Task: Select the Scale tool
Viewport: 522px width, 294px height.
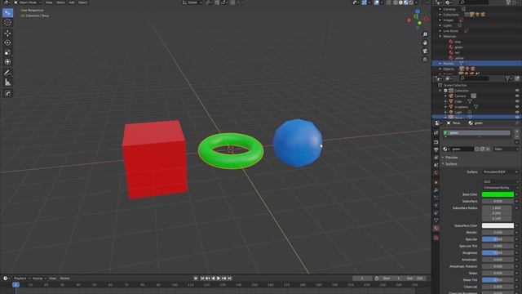Action: 7,52
